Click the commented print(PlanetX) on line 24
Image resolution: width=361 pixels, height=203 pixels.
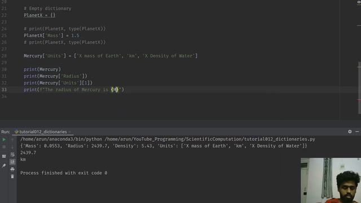pos(64,29)
